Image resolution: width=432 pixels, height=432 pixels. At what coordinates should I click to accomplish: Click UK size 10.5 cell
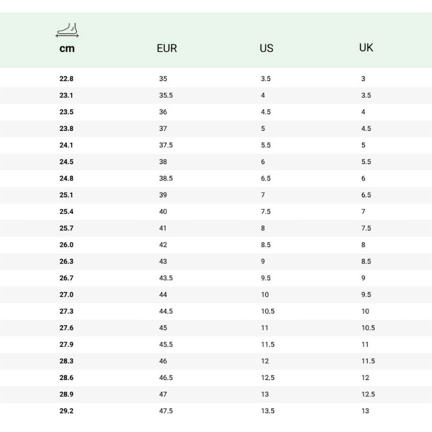(x=368, y=328)
